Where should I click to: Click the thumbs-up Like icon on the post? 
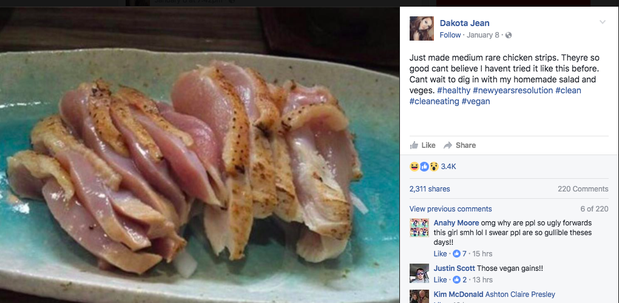click(414, 145)
